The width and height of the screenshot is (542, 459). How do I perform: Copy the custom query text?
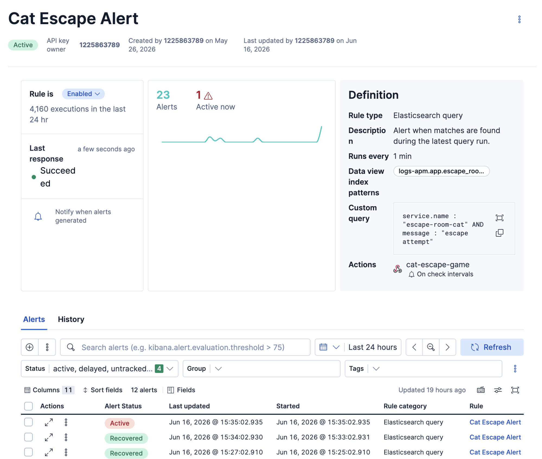pos(499,233)
